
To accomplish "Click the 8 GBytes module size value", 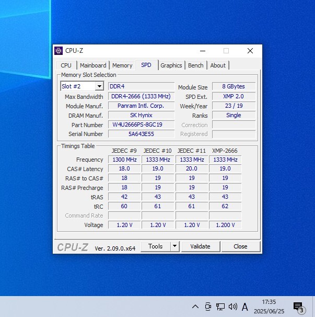I will click(x=234, y=86).
